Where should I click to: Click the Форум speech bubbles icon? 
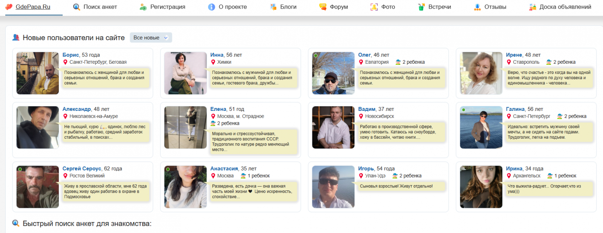[x=323, y=7]
